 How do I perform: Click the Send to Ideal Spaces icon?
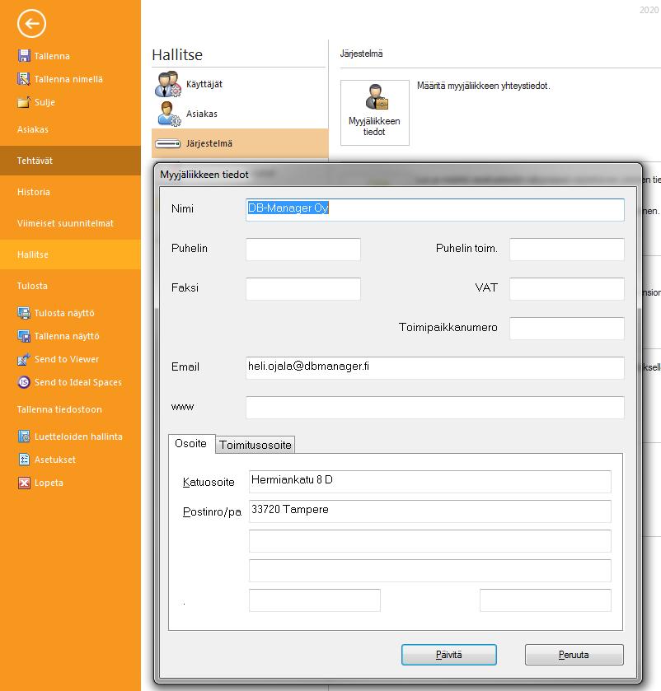24,382
